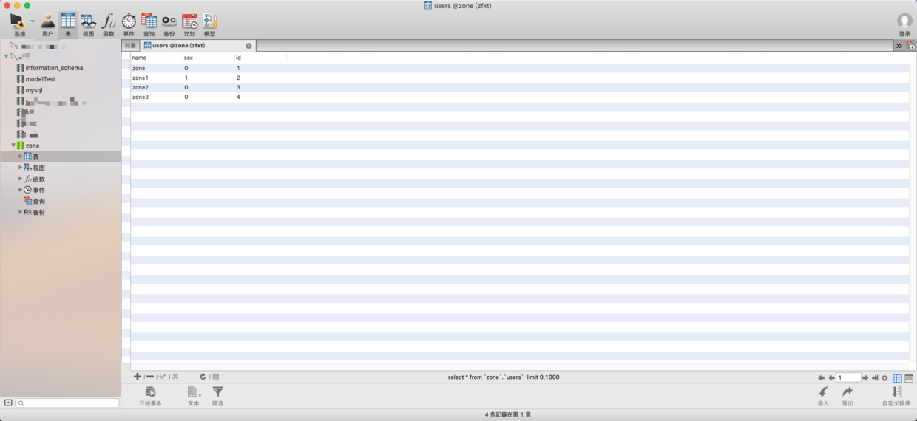The width and height of the screenshot is (917, 421).
Task: Click the sex value 1 in zone1 row
Action: tap(209, 78)
